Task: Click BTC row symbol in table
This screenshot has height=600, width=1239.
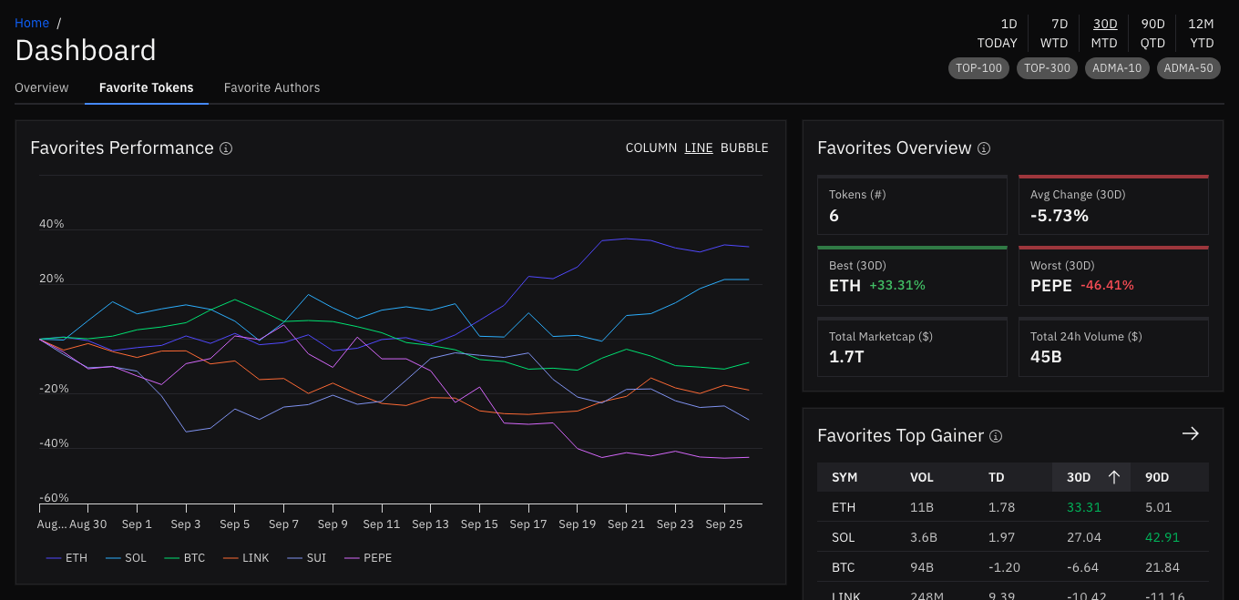Action: 844,567
